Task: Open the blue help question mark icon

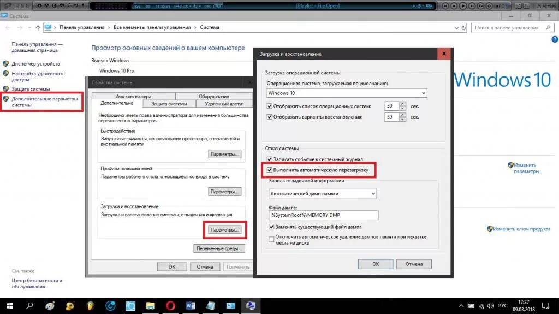Action: 555,39
